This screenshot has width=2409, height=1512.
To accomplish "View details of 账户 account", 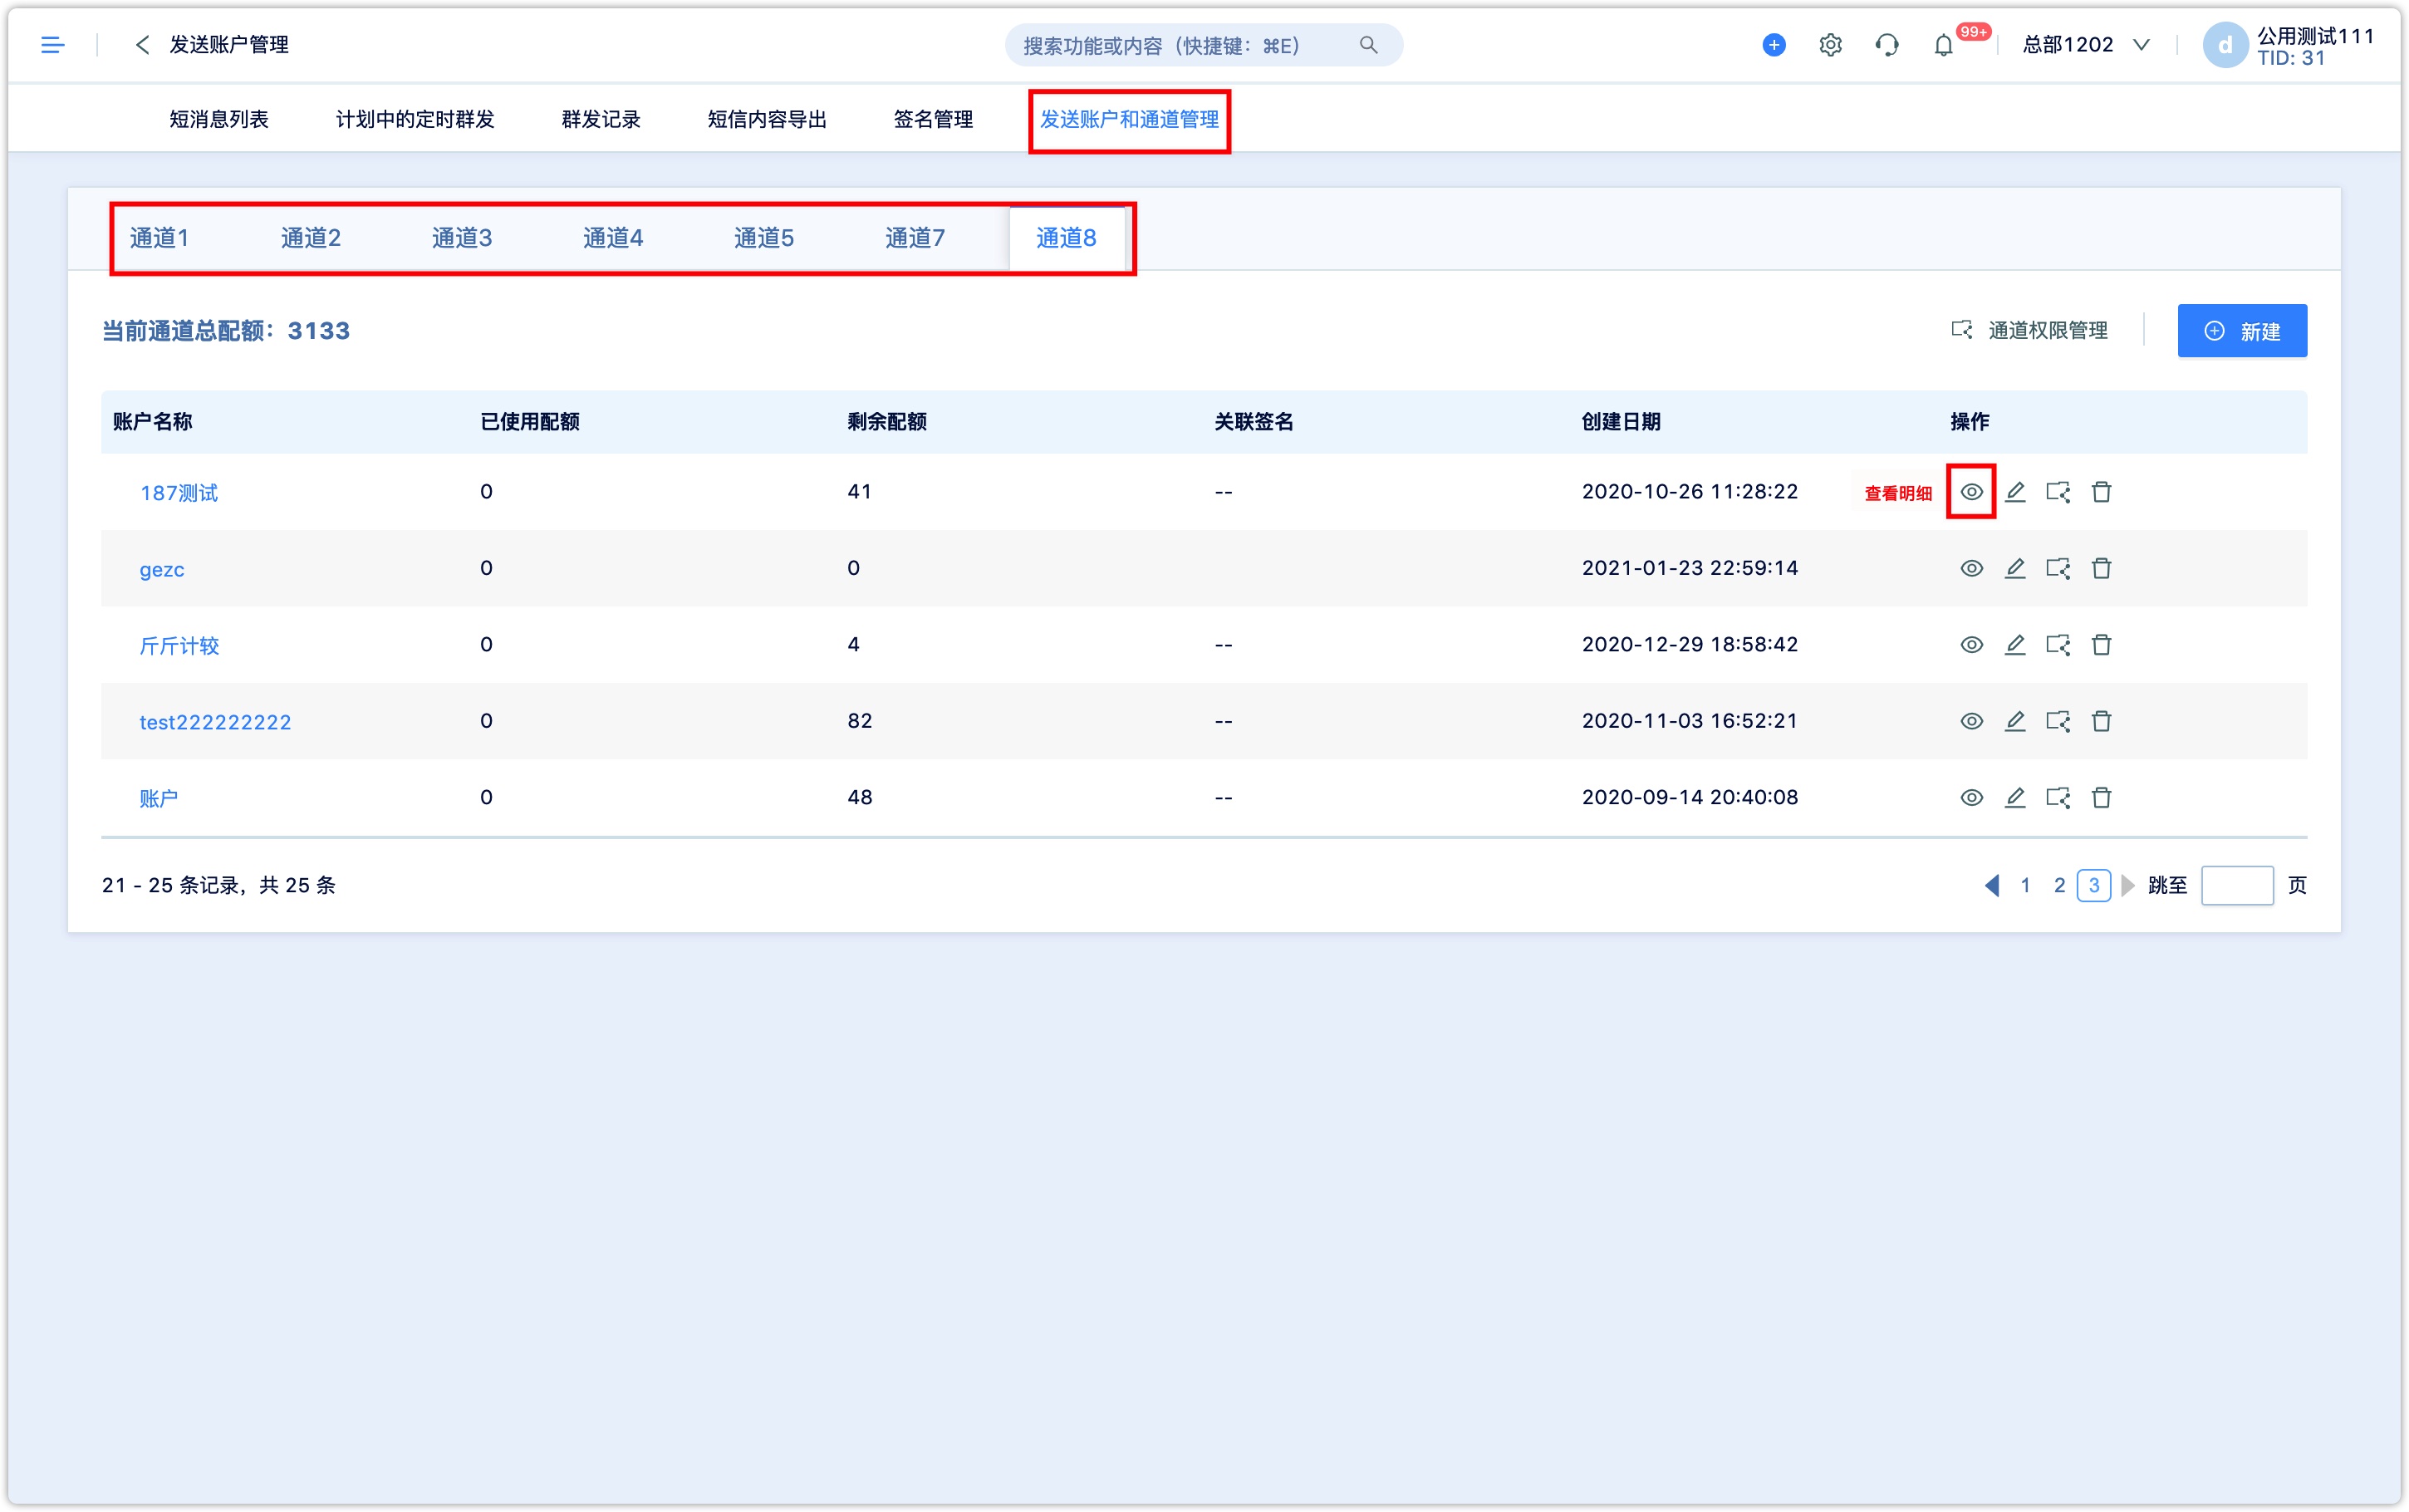I will (1970, 797).
